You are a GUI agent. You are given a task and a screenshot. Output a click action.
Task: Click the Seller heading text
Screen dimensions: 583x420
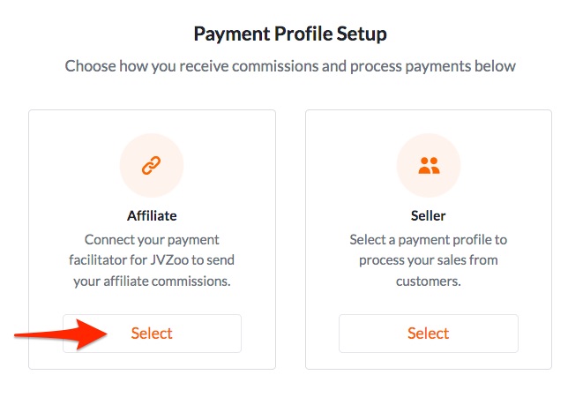429,216
